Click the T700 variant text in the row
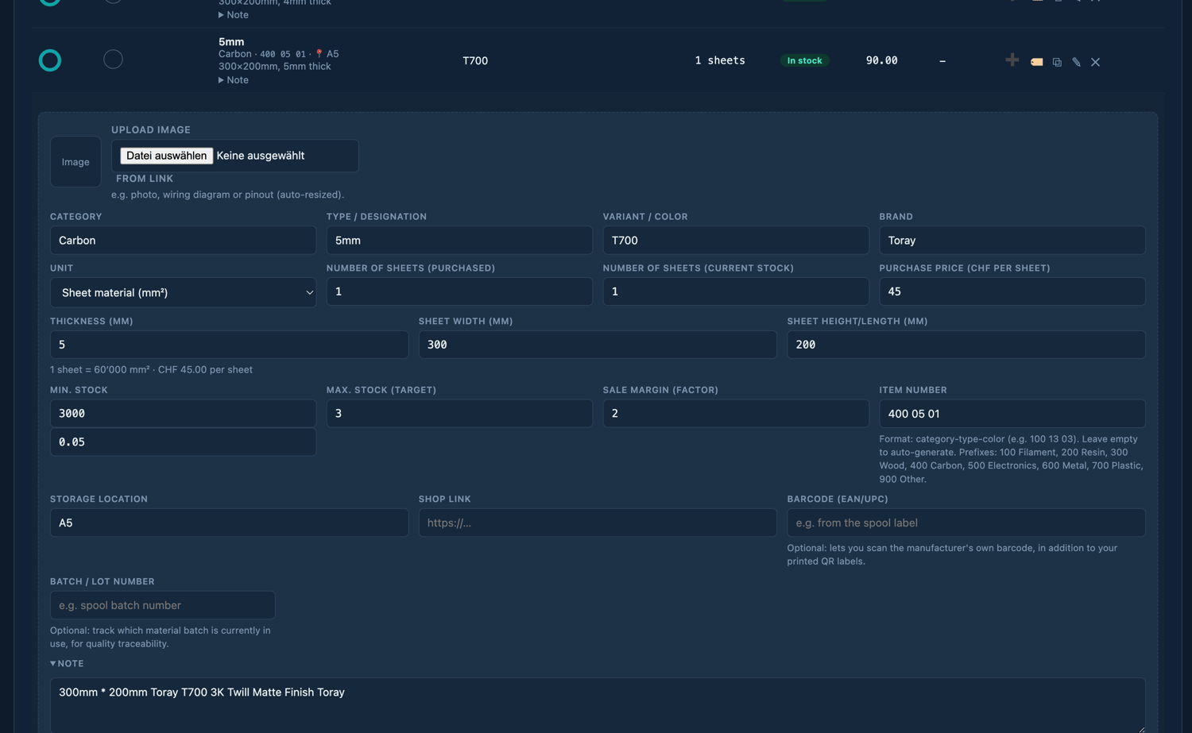 tap(475, 60)
